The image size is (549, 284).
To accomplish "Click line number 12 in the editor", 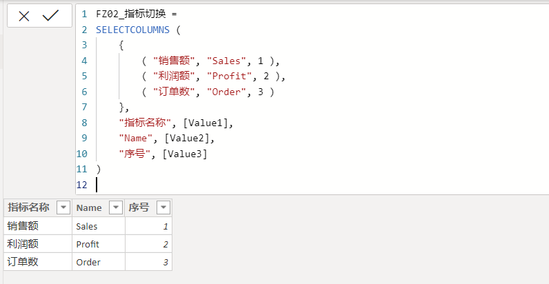I will pyautogui.click(x=81, y=185).
